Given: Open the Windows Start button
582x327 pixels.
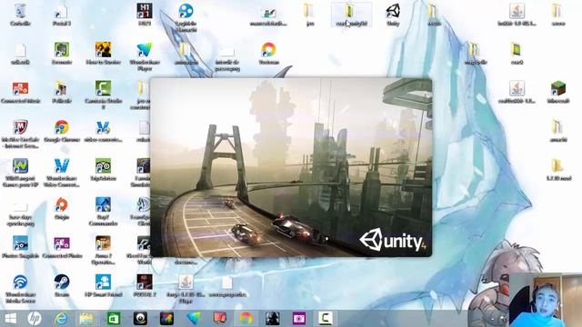Looking at the screenshot, I should [10, 319].
